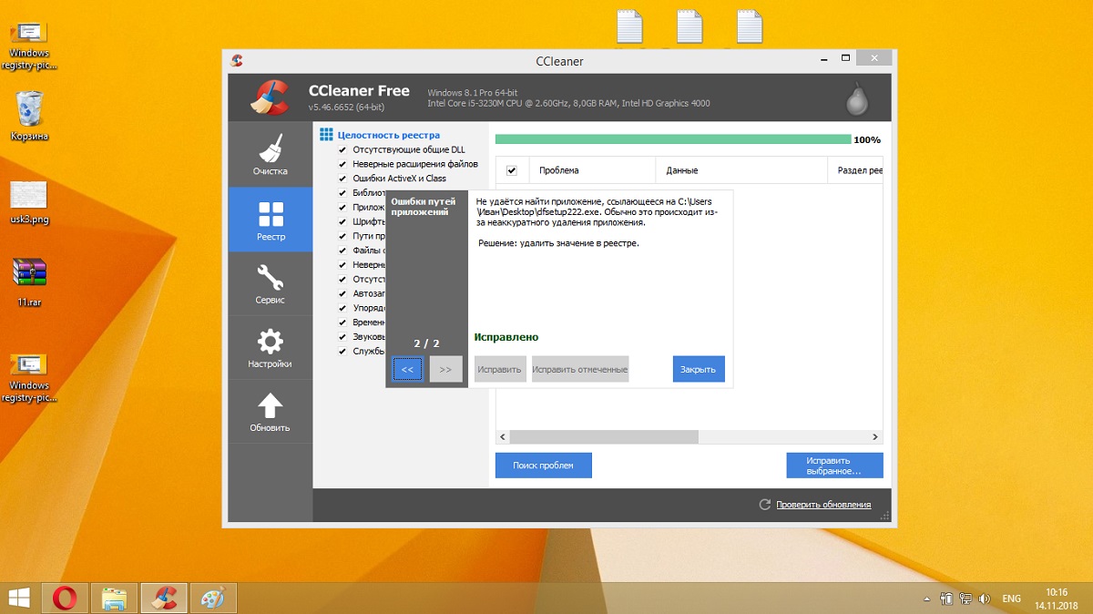The image size is (1093, 614).
Task: Click Проверить обновления link
Action: 823,505
